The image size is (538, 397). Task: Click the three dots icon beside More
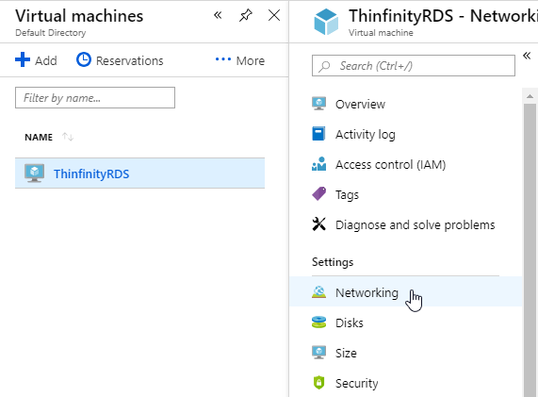click(223, 59)
